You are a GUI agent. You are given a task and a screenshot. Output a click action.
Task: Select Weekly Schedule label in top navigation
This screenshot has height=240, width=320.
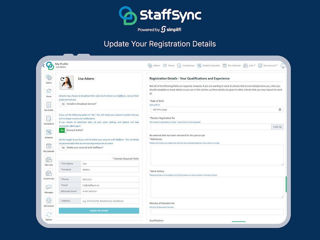pyautogui.click(x=211, y=66)
